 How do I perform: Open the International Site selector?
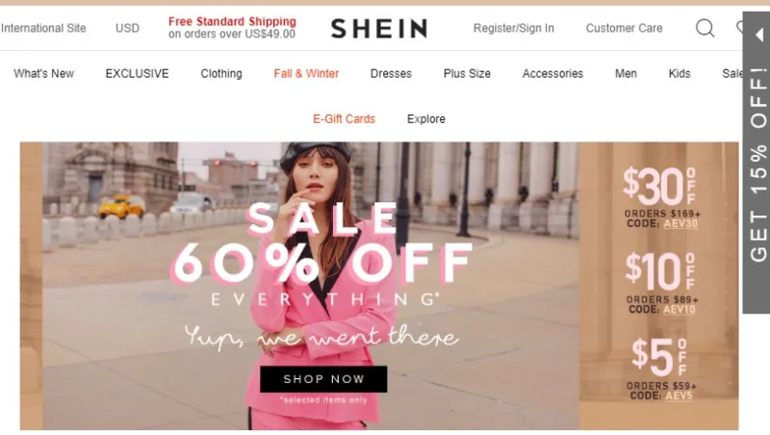coord(43,29)
